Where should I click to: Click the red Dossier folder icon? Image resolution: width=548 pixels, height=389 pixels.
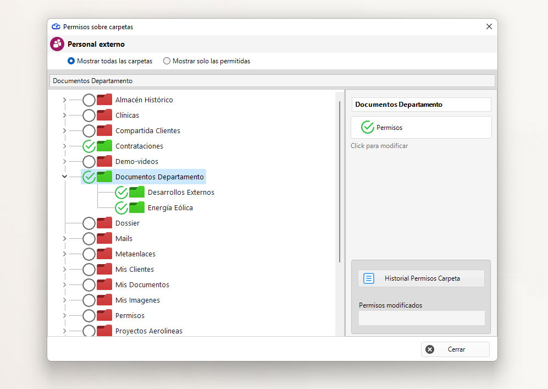click(x=104, y=222)
